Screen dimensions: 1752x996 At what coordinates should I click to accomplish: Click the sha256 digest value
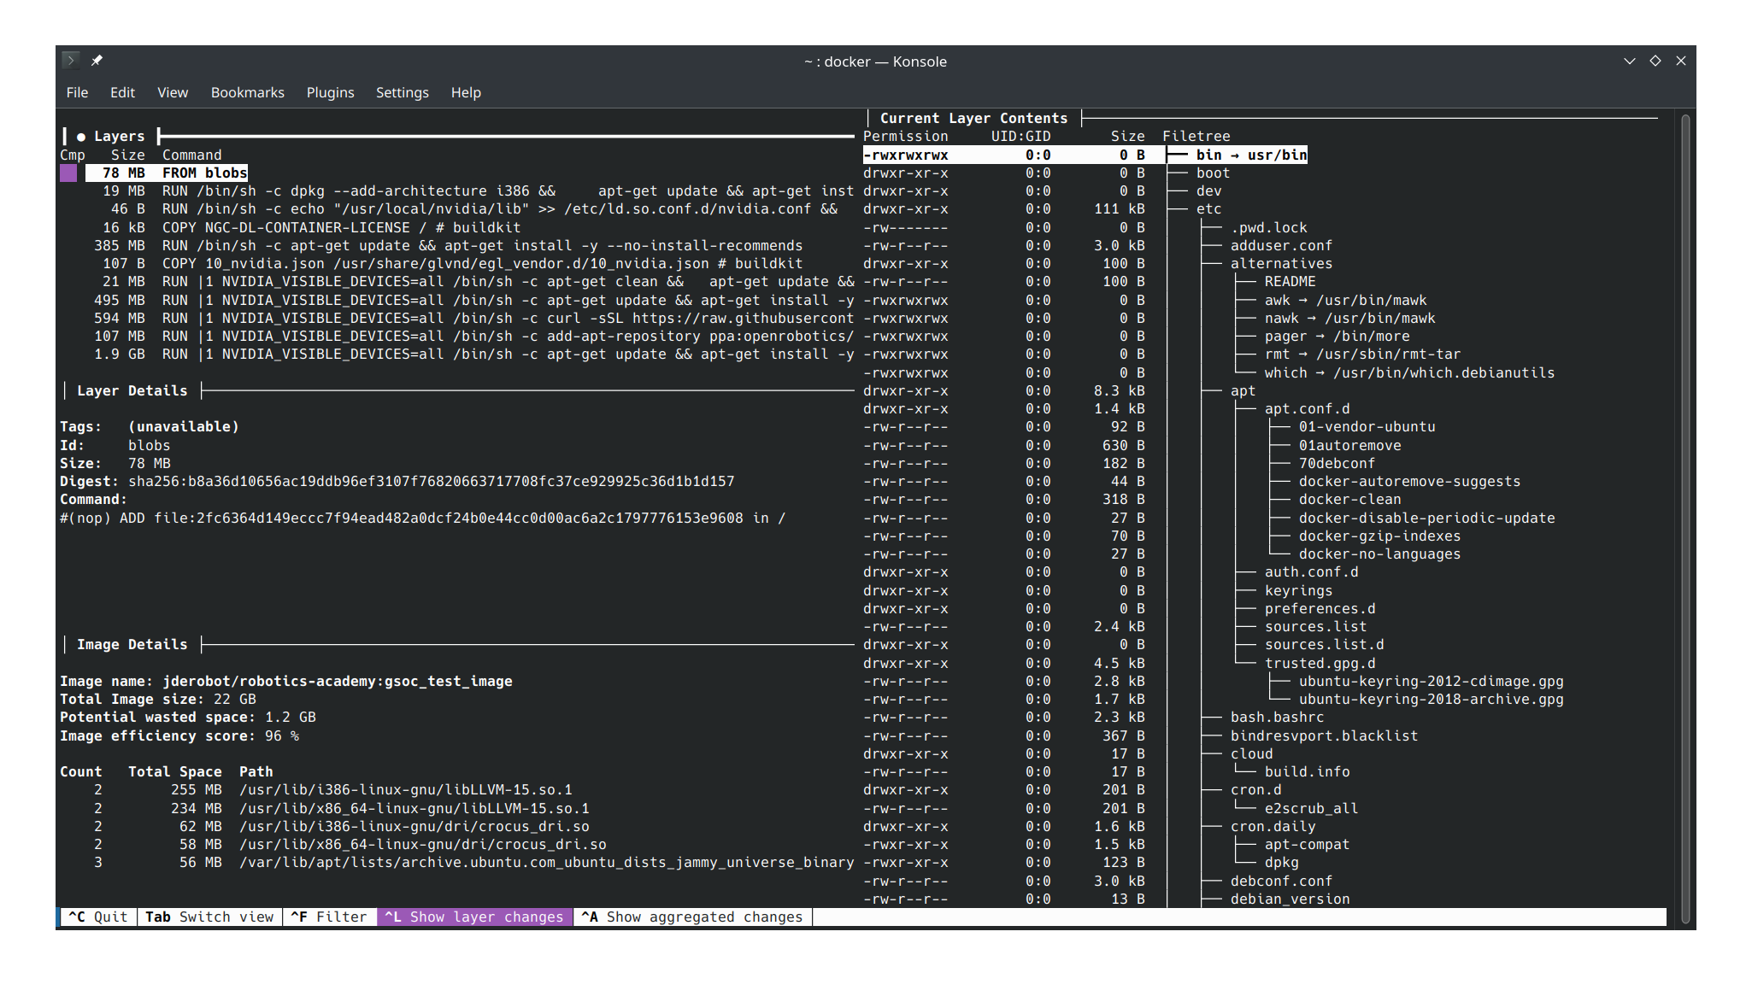[x=432, y=481]
